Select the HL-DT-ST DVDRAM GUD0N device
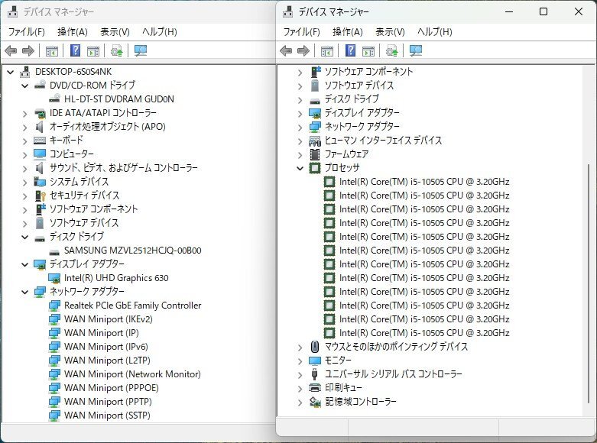The image size is (597, 443). (x=118, y=99)
